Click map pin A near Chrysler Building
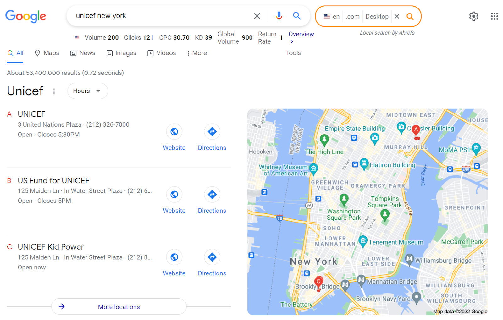Image resolution: width=503 pixels, height=320 pixels. pos(416,130)
